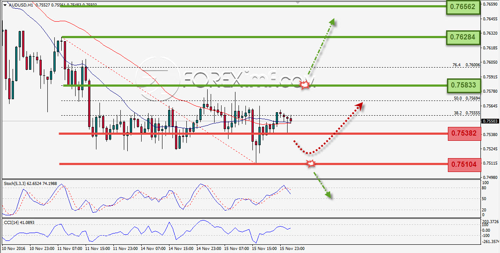Click price axis value 0.75780

click(490, 91)
